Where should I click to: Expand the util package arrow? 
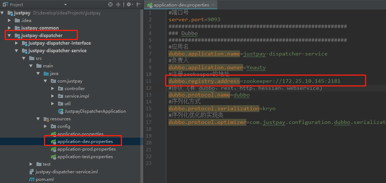[52, 104]
